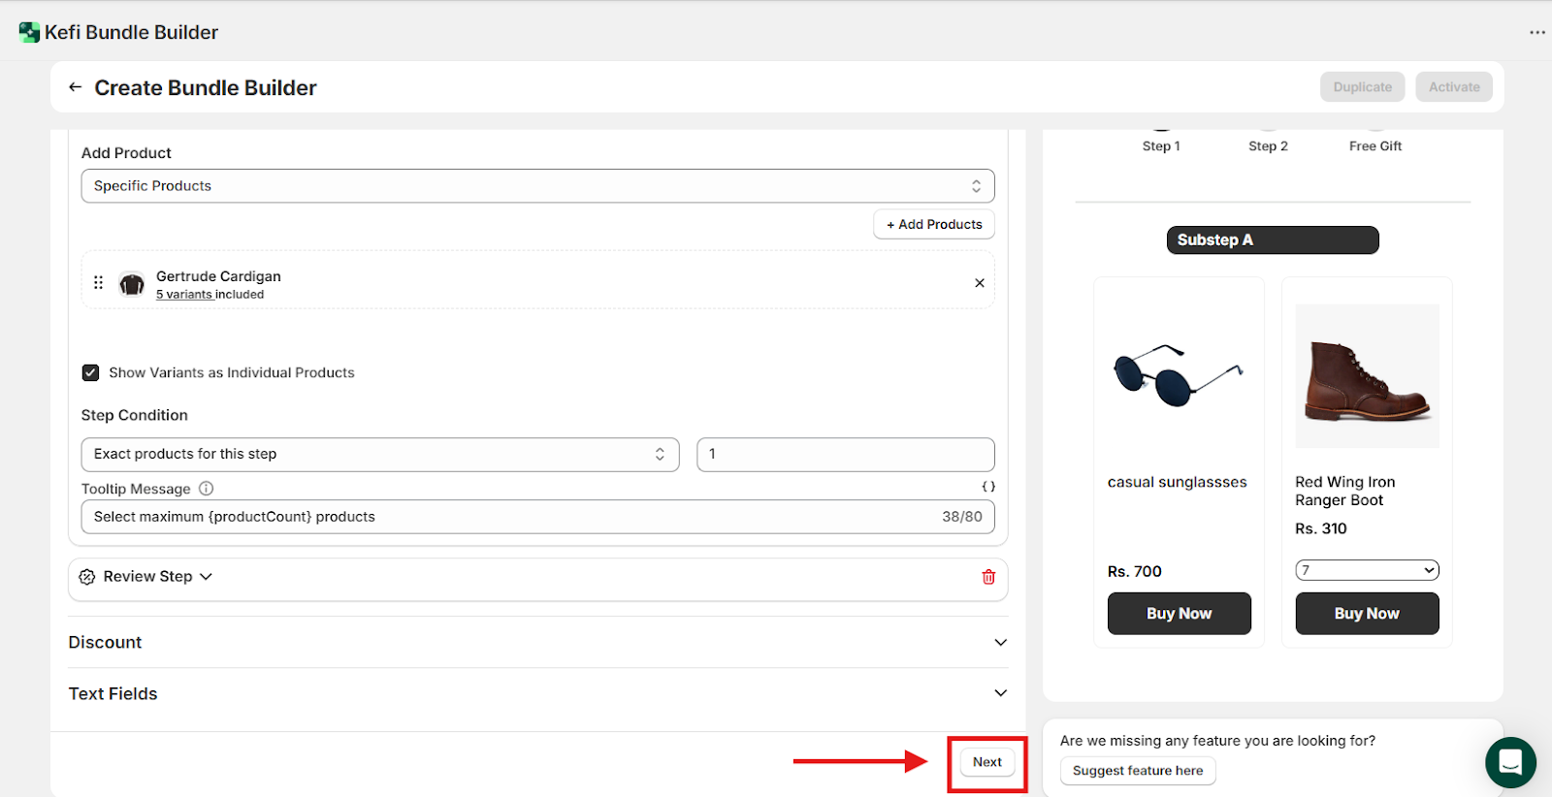Insert variable using the curly braces icon
1552x797 pixels.
coord(987,487)
